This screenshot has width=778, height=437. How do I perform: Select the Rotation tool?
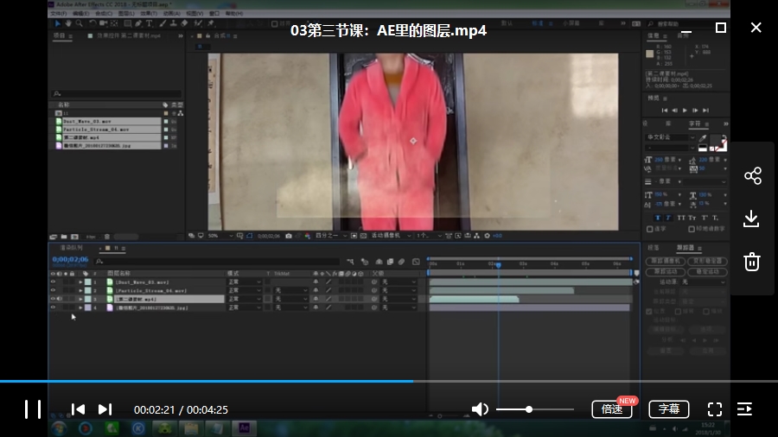92,23
